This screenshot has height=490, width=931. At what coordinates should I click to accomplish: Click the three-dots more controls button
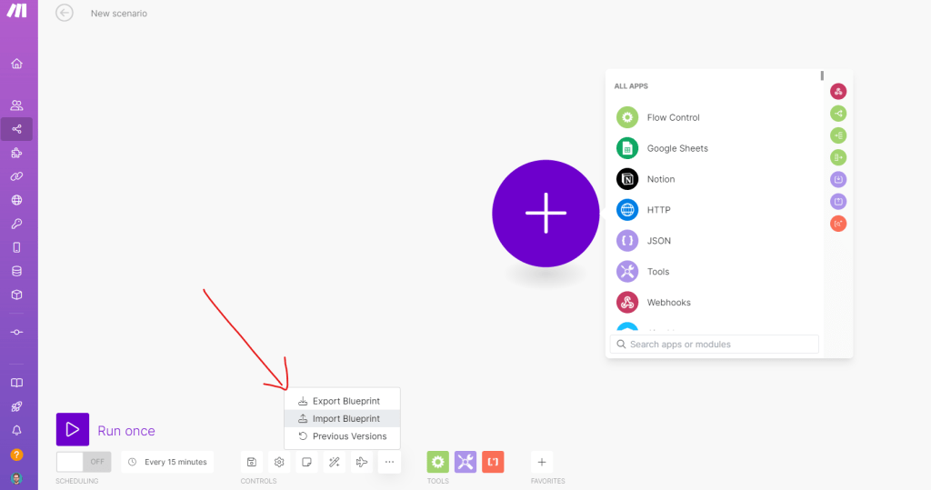389,462
